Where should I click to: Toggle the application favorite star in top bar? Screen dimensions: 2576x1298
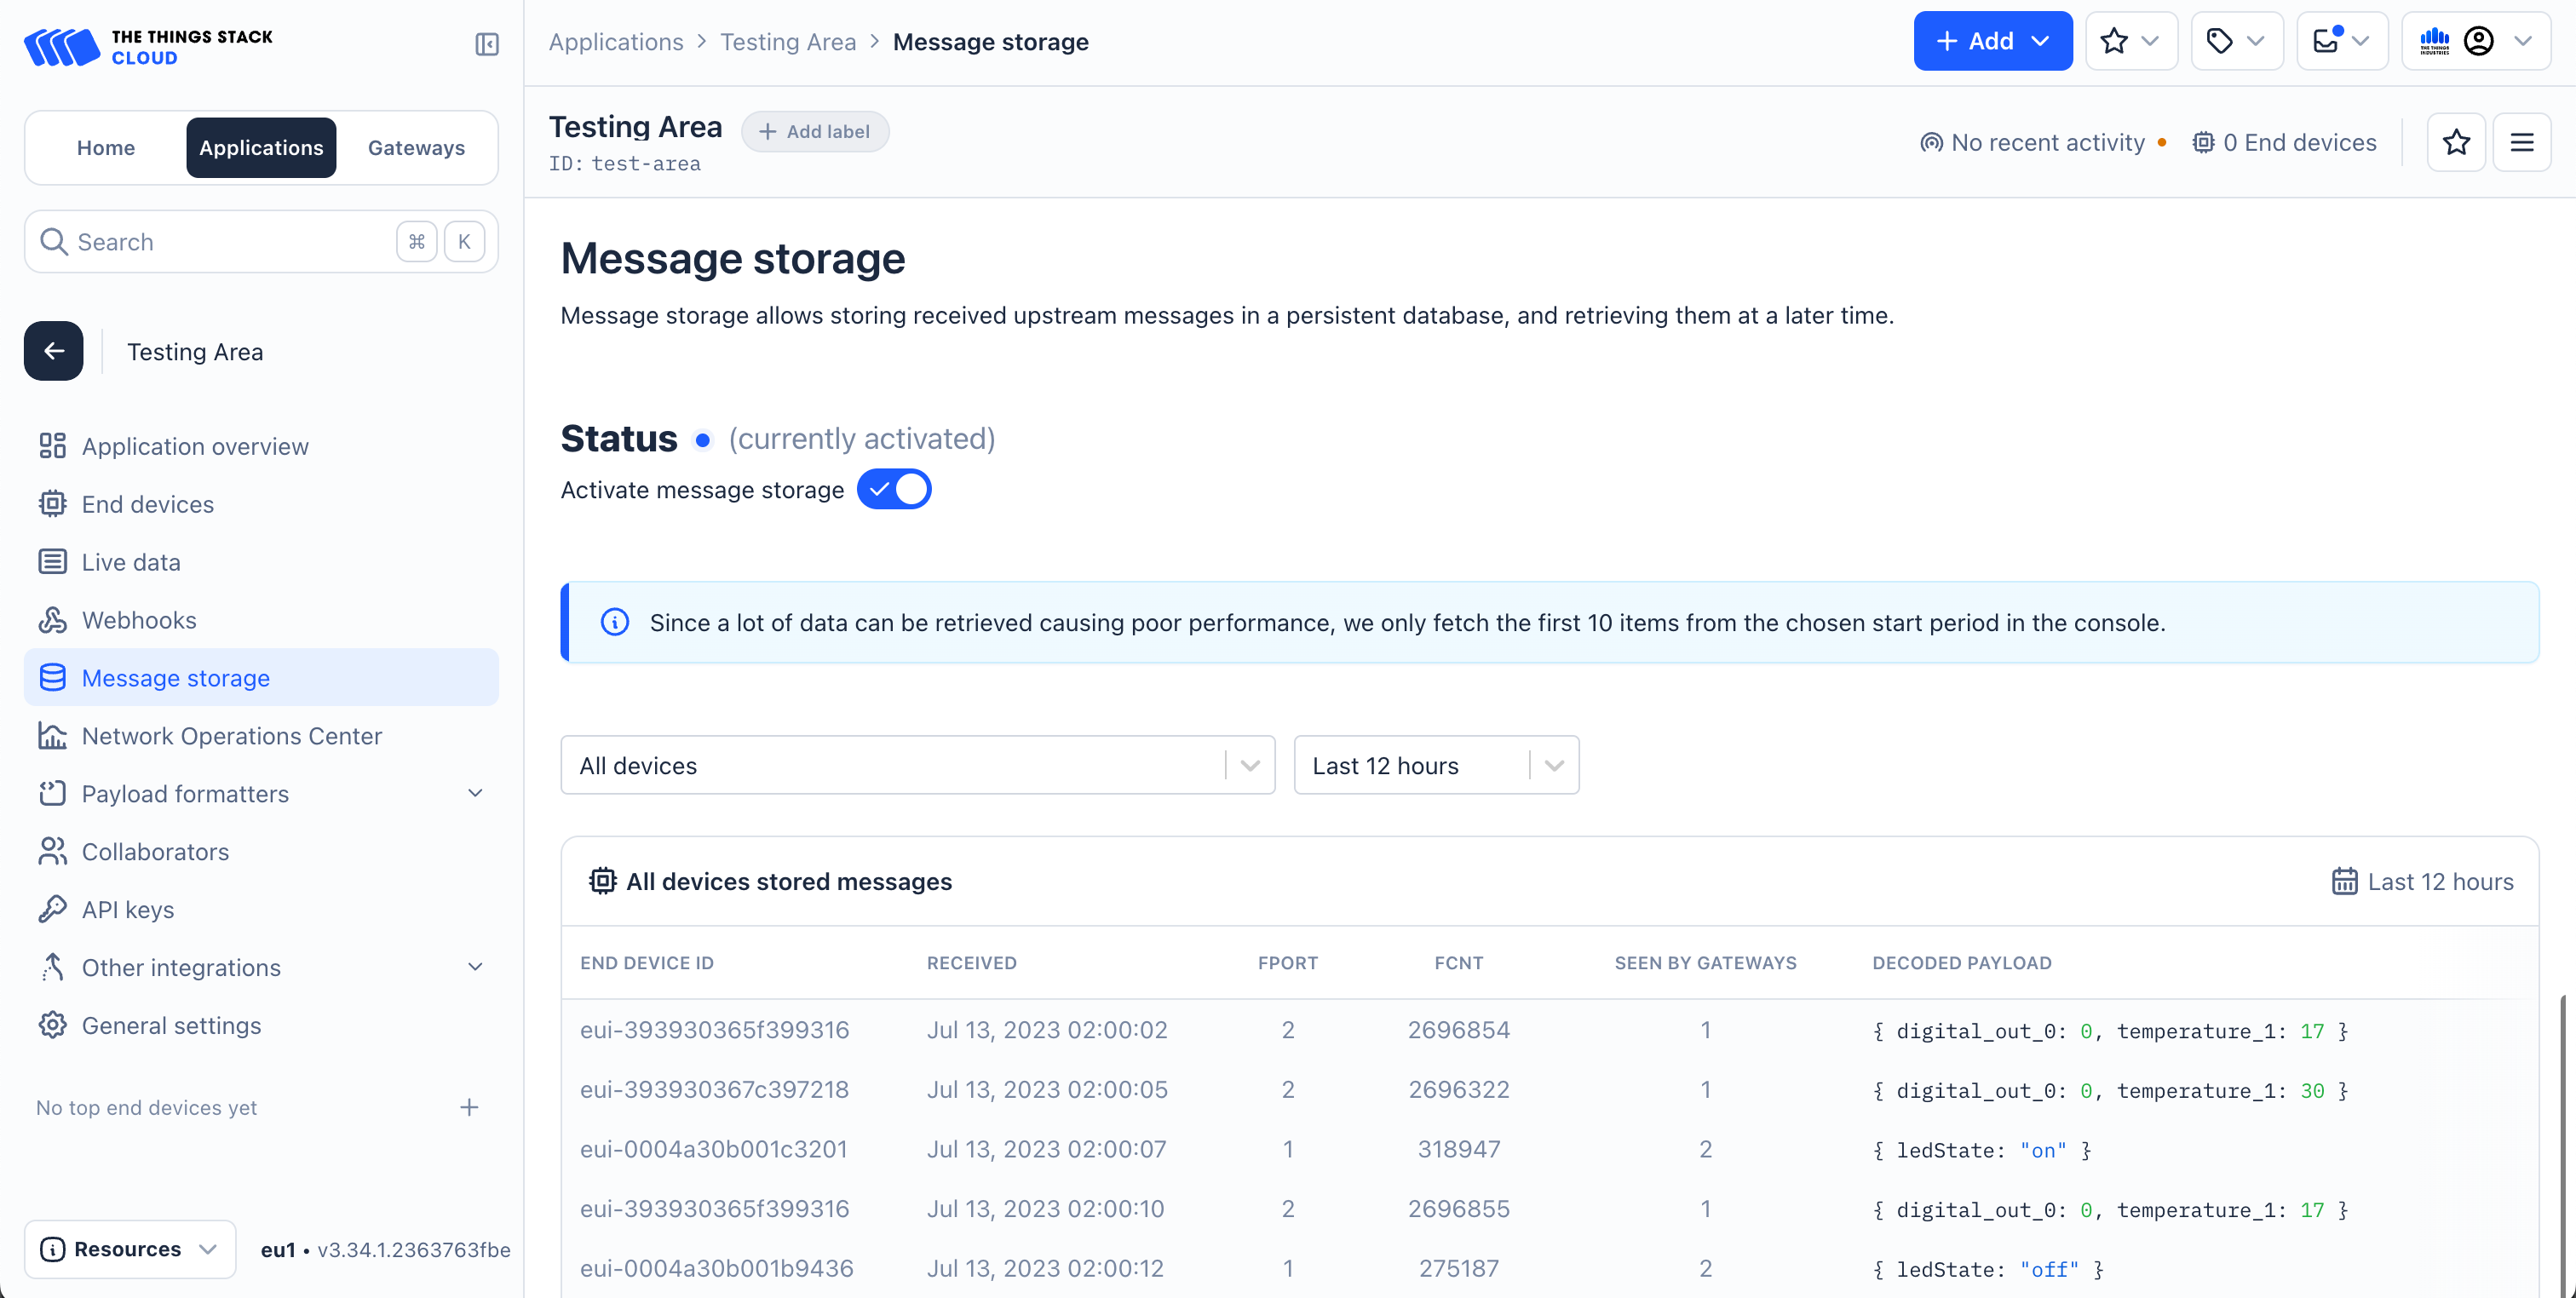point(2113,41)
